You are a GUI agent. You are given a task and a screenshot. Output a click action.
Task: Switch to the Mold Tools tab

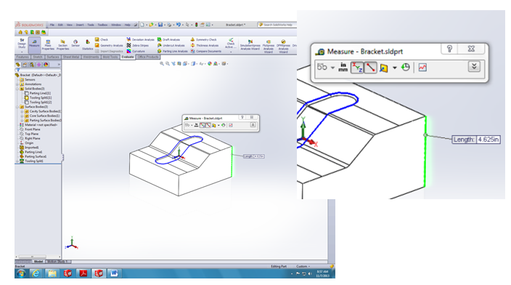[x=110, y=57]
